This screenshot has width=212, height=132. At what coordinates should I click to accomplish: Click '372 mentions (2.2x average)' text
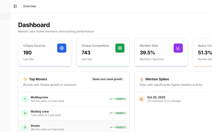[x=164, y=101]
